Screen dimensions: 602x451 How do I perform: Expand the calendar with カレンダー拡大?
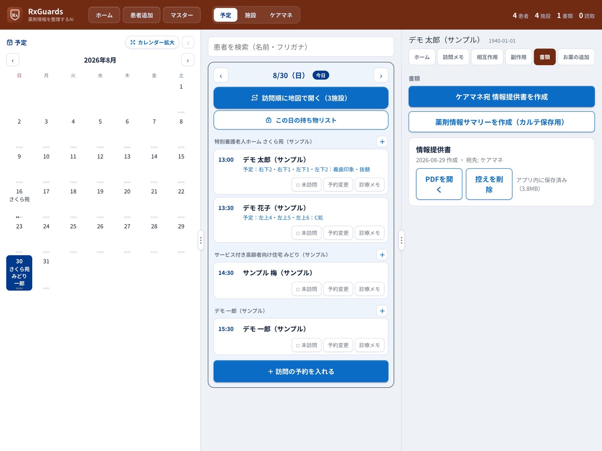pos(152,43)
